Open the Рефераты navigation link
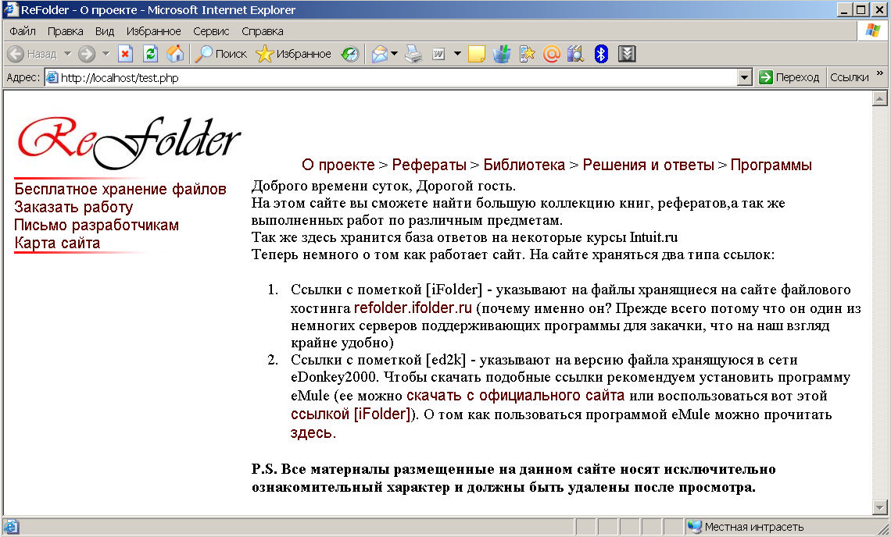This screenshot has width=891, height=537. pyautogui.click(x=429, y=165)
